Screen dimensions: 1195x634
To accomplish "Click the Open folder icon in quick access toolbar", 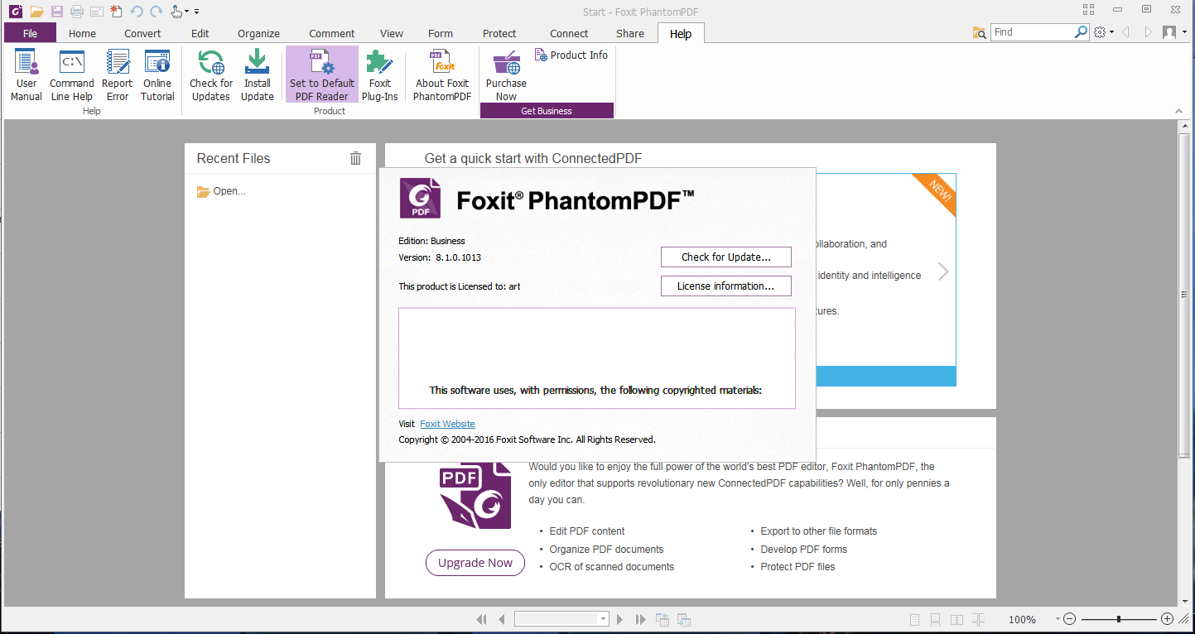I will coord(36,12).
